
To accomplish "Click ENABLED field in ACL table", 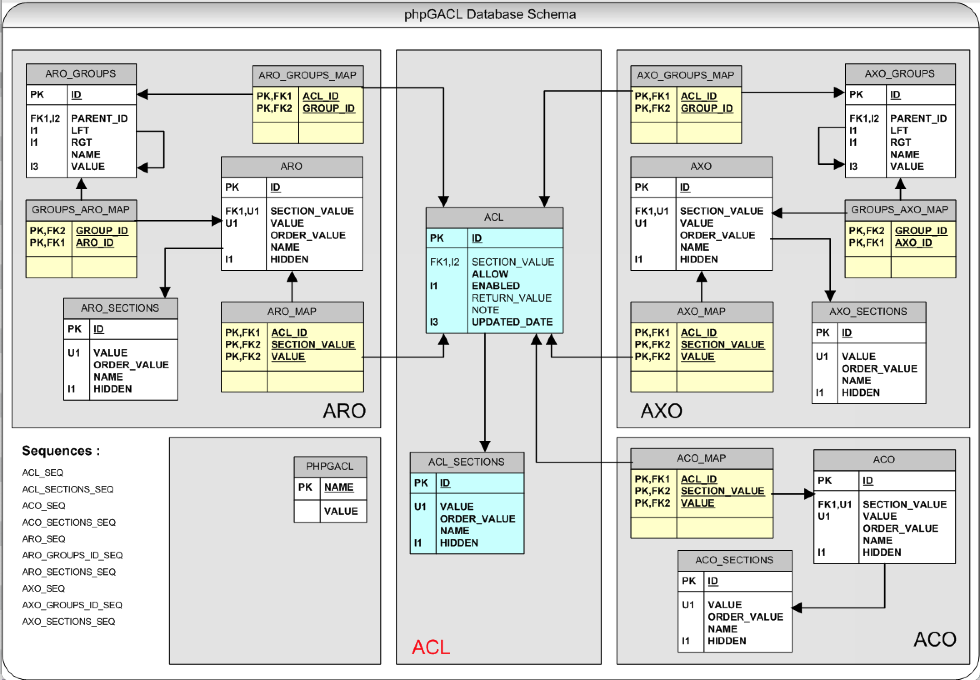I will 495,286.
